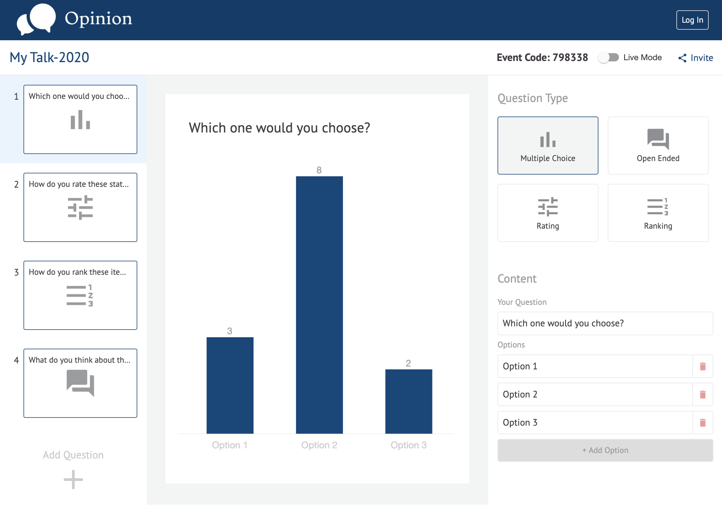Screen dimensions: 722x505
Task: Open slide 2 'How do you rate these'
Action: pyautogui.click(x=80, y=207)
